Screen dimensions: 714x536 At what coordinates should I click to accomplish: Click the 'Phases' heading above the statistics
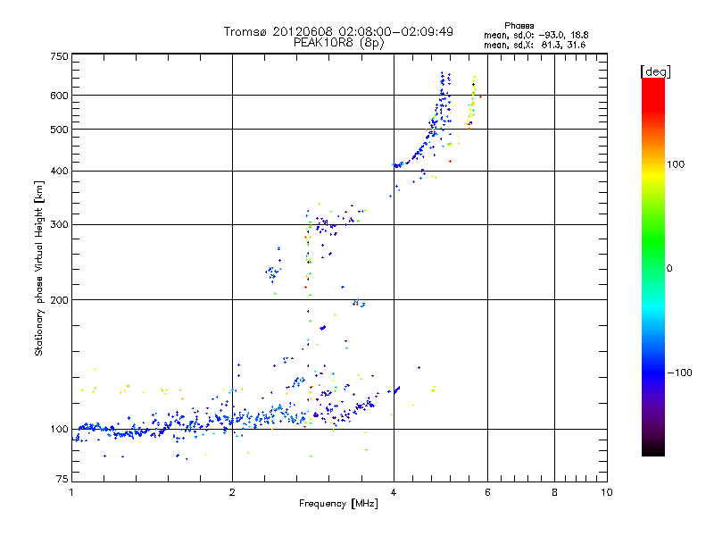point(519,26)
